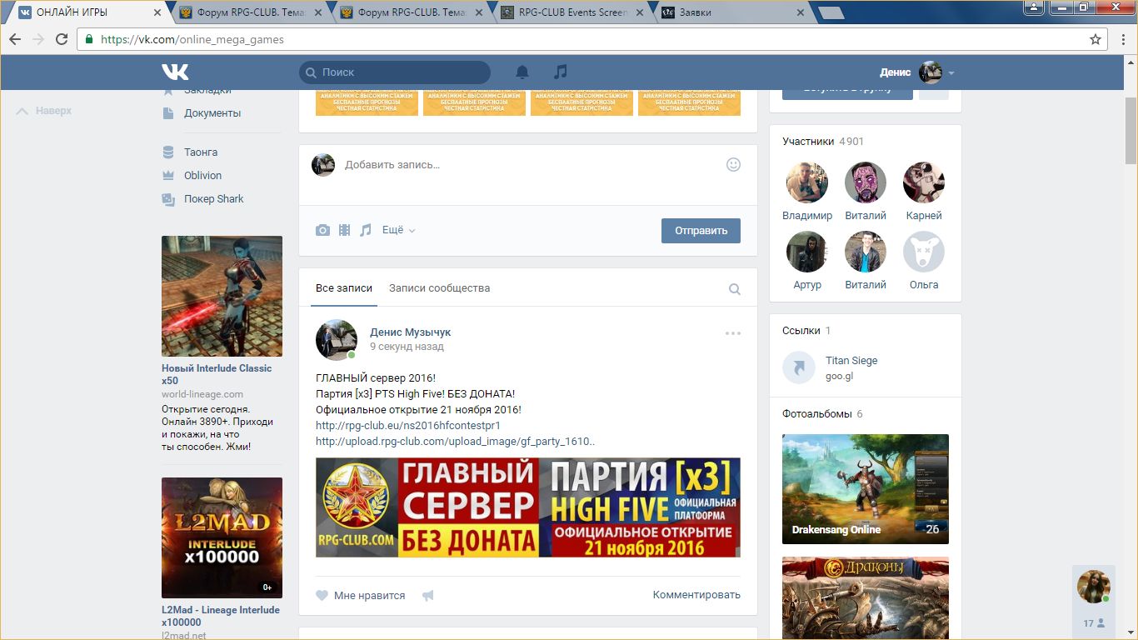
Task: Like the post via Мне нравится
Action: point(360,596)
